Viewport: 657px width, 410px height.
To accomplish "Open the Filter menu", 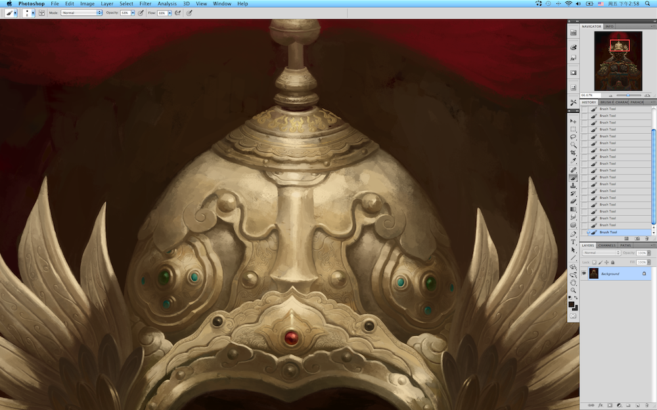I will [145, 3].
